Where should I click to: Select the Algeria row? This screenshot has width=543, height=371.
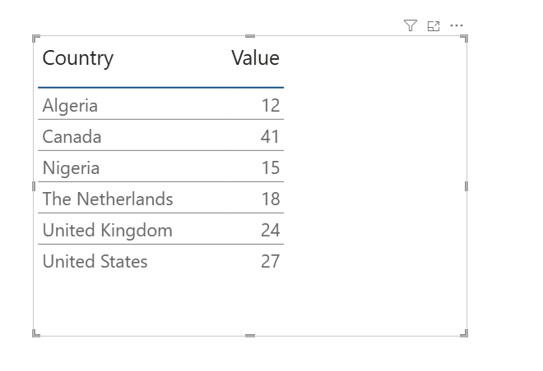(x=70, y=105)
